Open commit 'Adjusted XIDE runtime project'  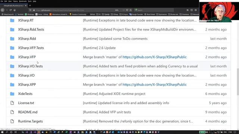(x=114, y=94)
